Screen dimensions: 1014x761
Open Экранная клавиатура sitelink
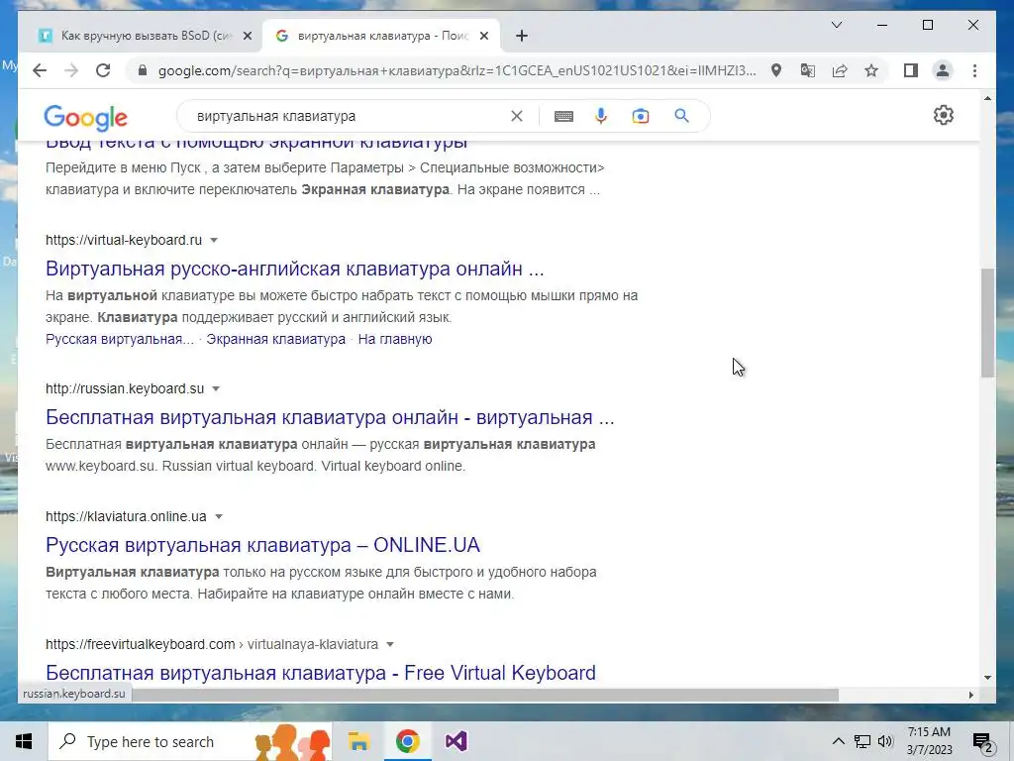click(x=276, y=339)
